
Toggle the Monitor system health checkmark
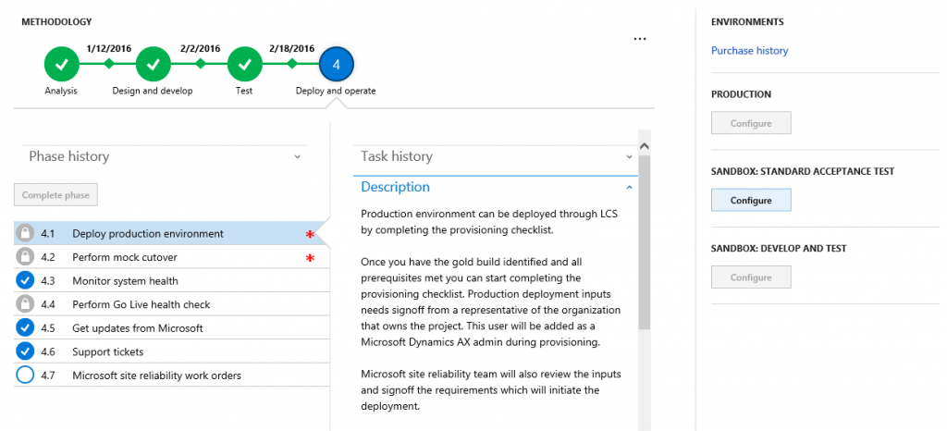(x=26, y=280)
